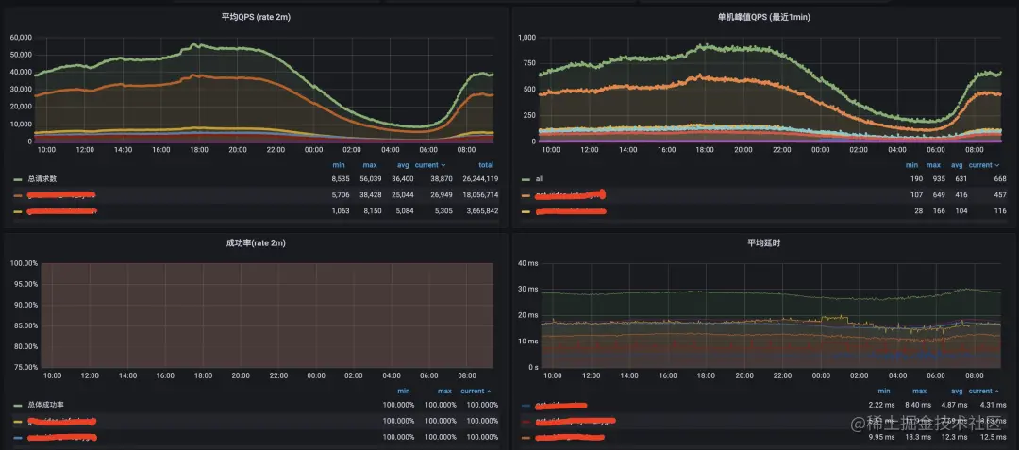Viewport: 1019px width, 450px height.
Task: Sort 平均QPS legend by current column
Action: tap(431, 165)
